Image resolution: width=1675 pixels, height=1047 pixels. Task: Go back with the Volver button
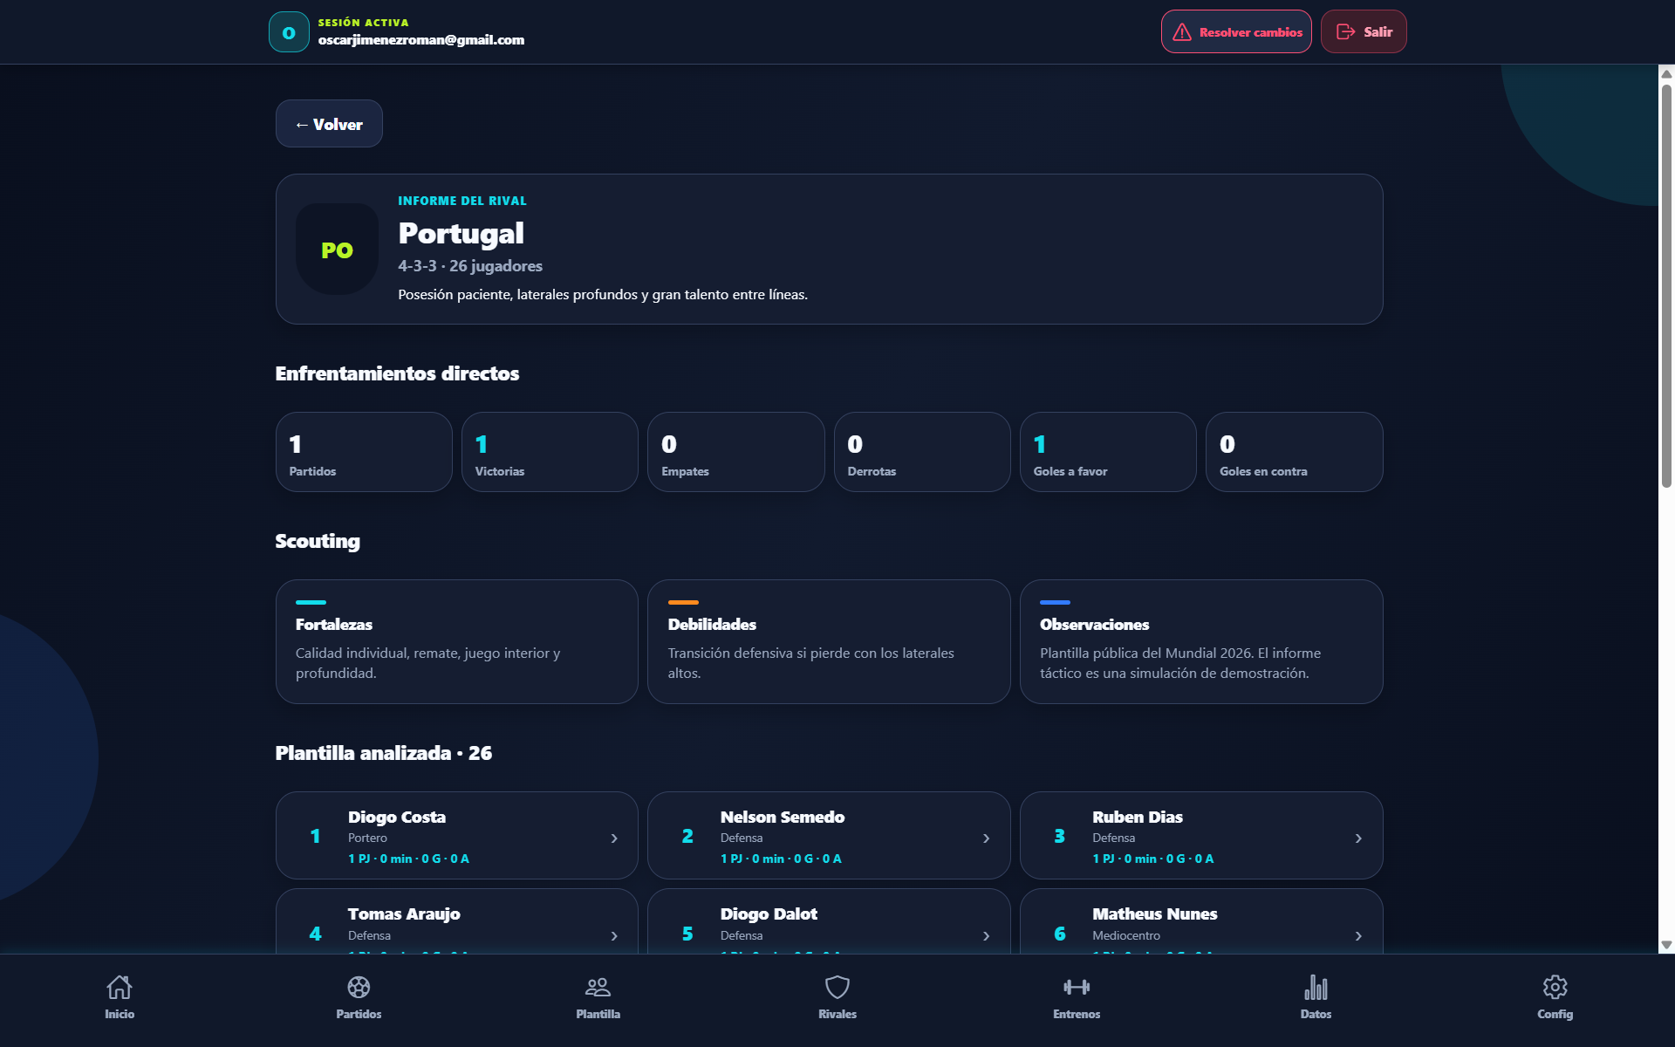(329, 124)
